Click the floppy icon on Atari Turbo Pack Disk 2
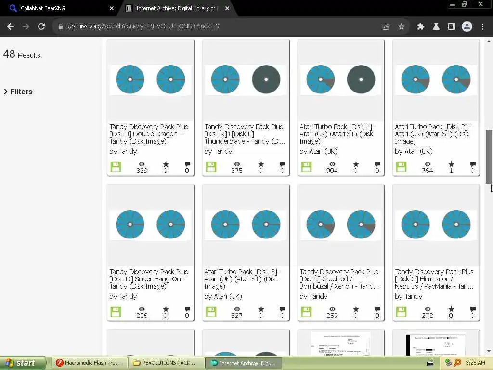Screen dimensions: 493x370 click(x=401, y=167)
